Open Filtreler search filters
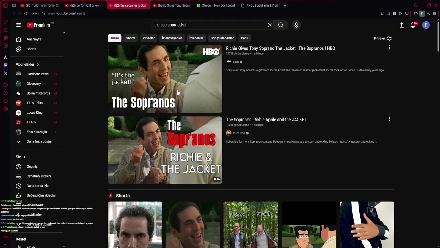 (383, 38)
